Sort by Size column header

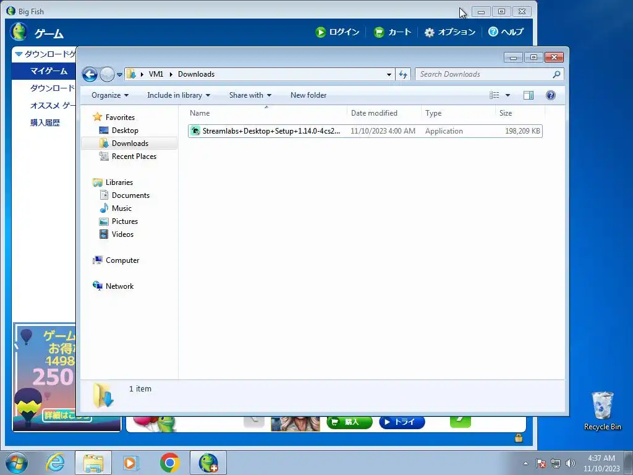(520, 113)
